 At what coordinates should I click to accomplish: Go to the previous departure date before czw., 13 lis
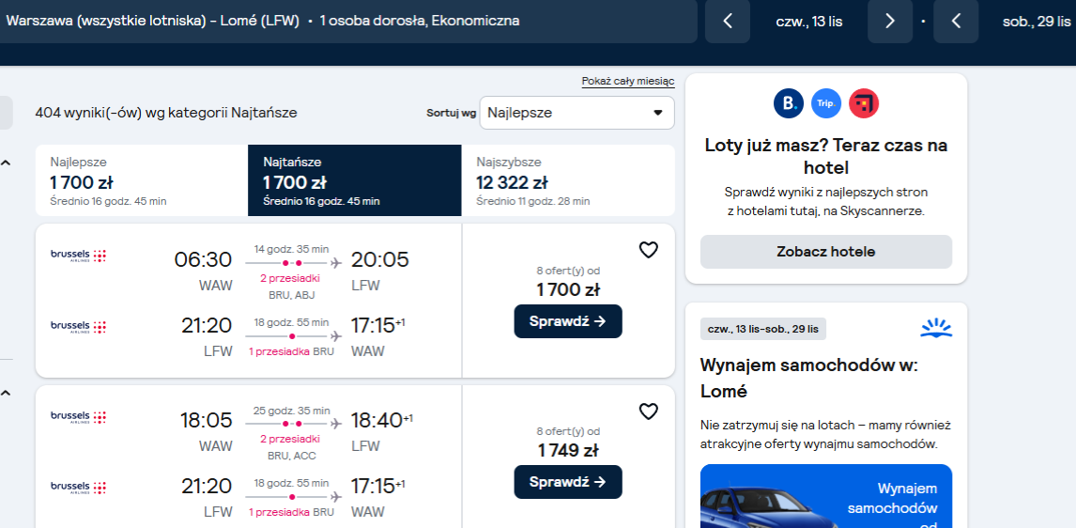tap(728, 22)
